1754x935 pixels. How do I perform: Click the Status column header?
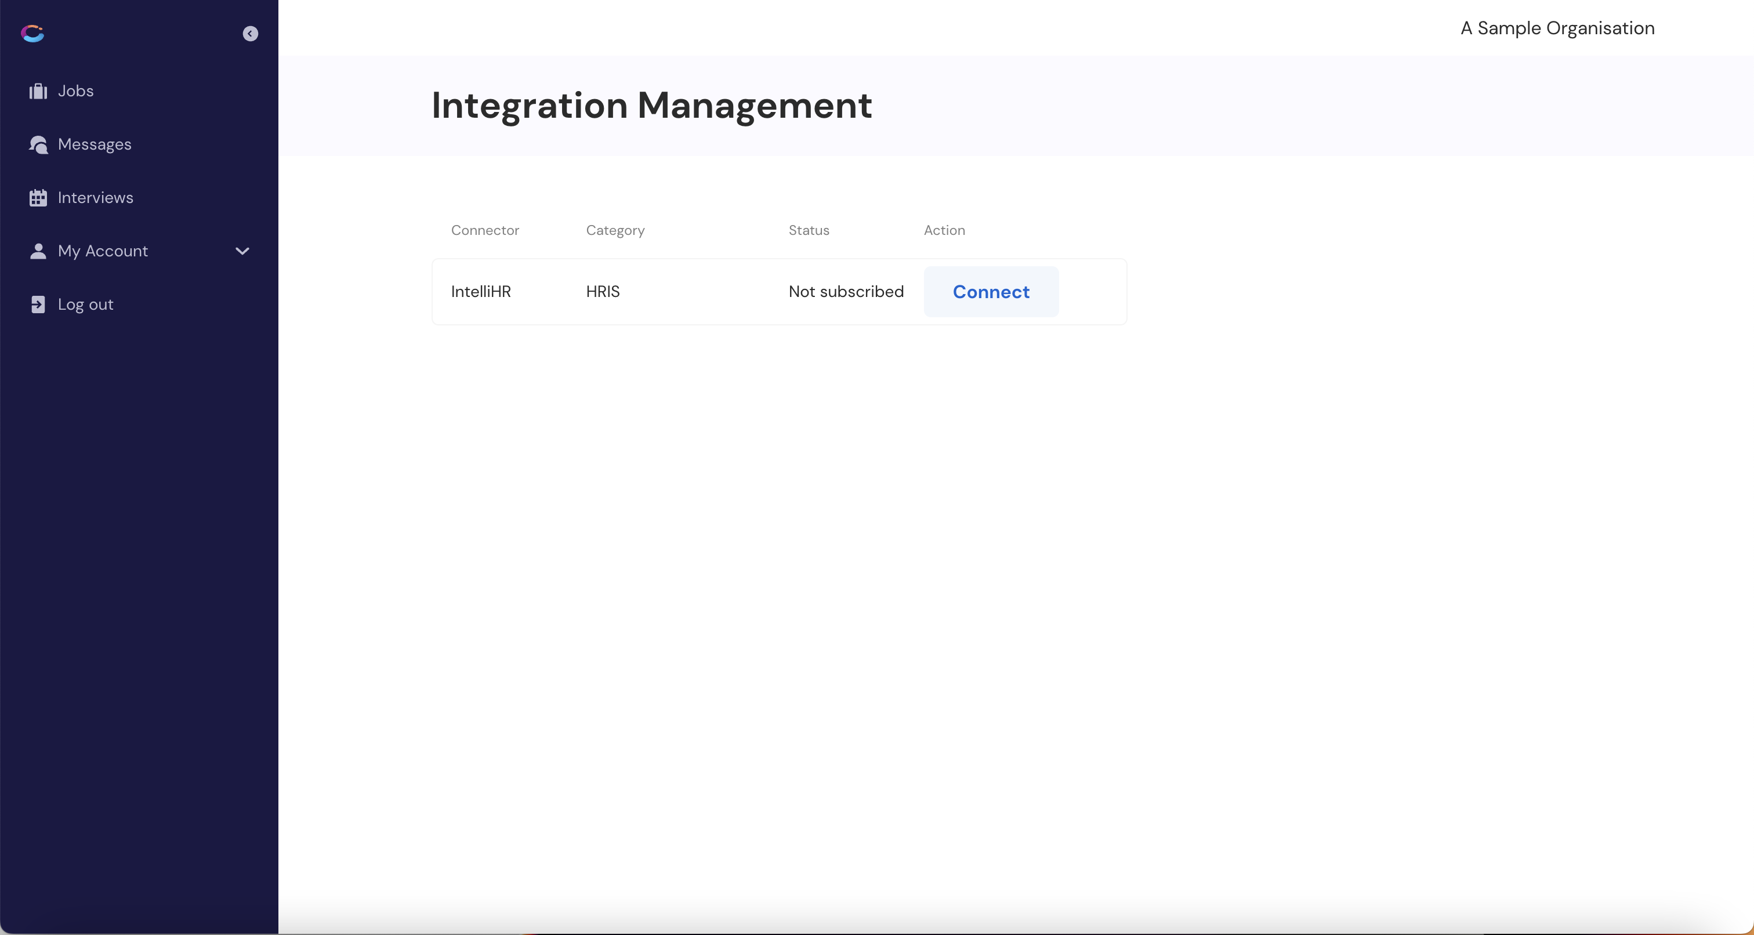coord(808,230)
